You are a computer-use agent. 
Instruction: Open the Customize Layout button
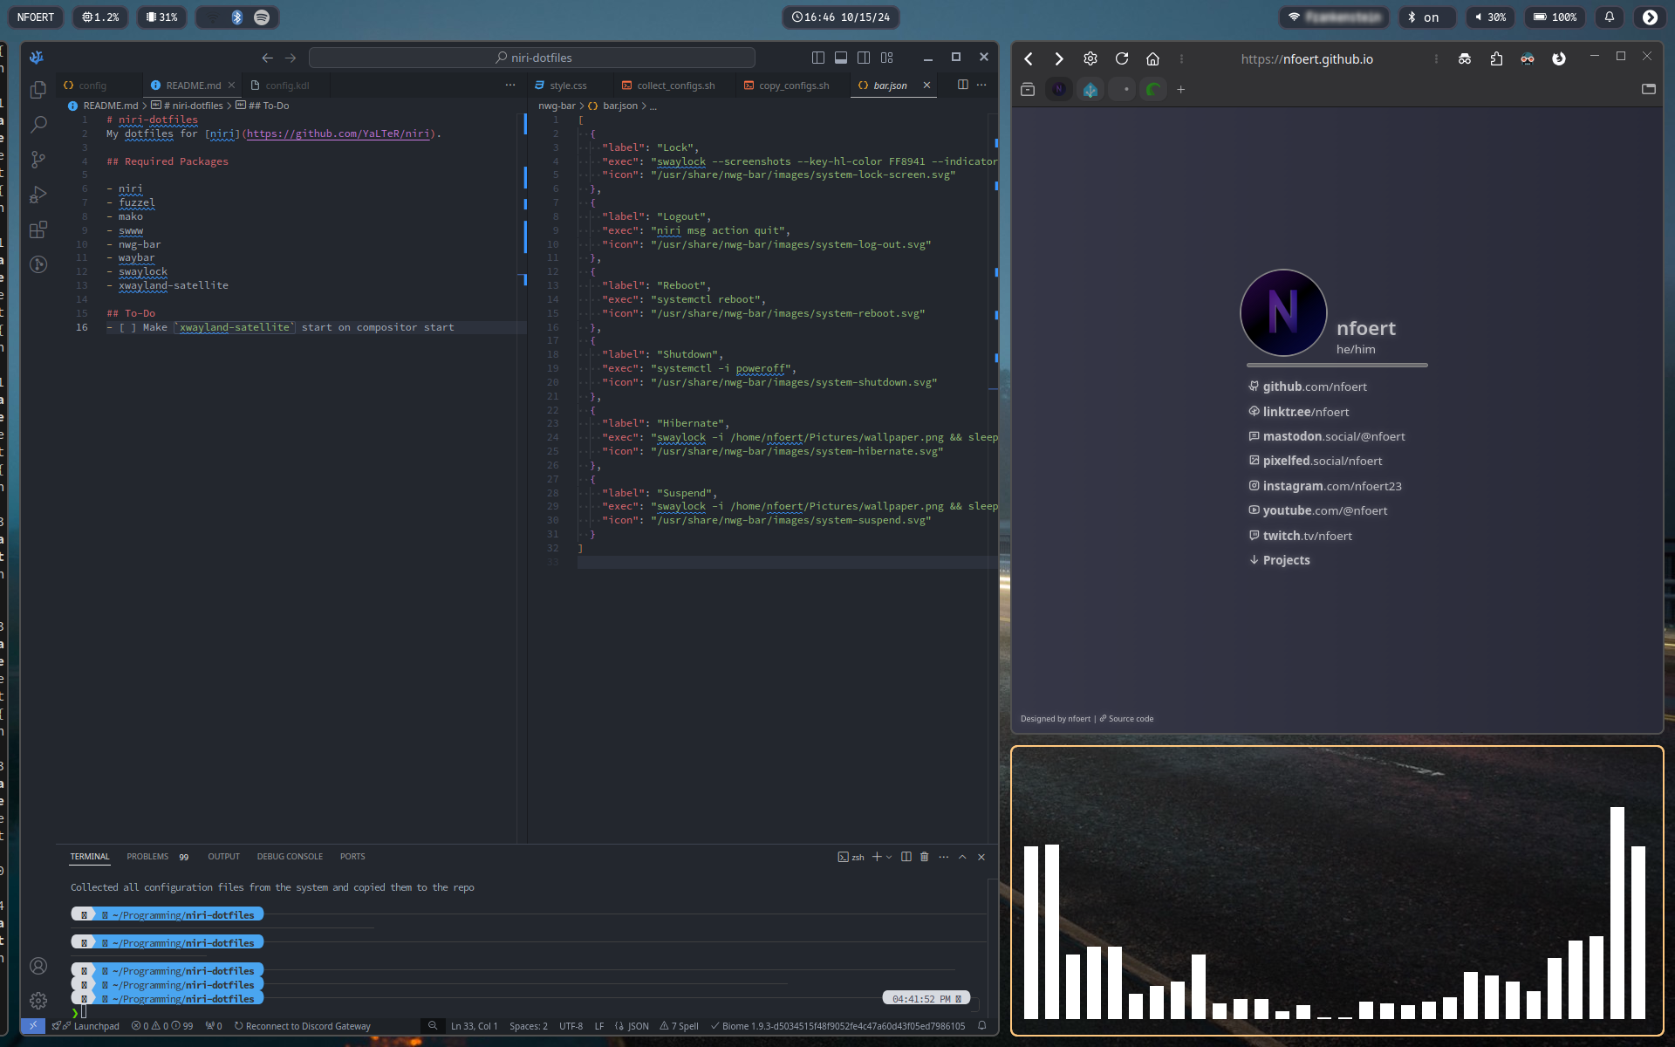click(x=887, y=58)
